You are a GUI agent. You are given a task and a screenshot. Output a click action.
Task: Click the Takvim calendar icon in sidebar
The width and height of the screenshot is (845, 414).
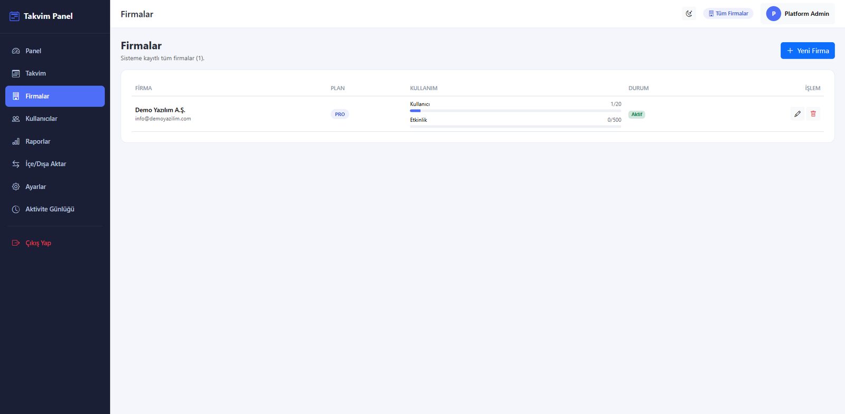(x=16, y=74)
